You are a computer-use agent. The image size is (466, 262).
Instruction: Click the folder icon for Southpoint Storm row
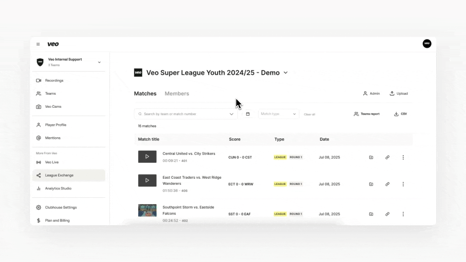371,214
